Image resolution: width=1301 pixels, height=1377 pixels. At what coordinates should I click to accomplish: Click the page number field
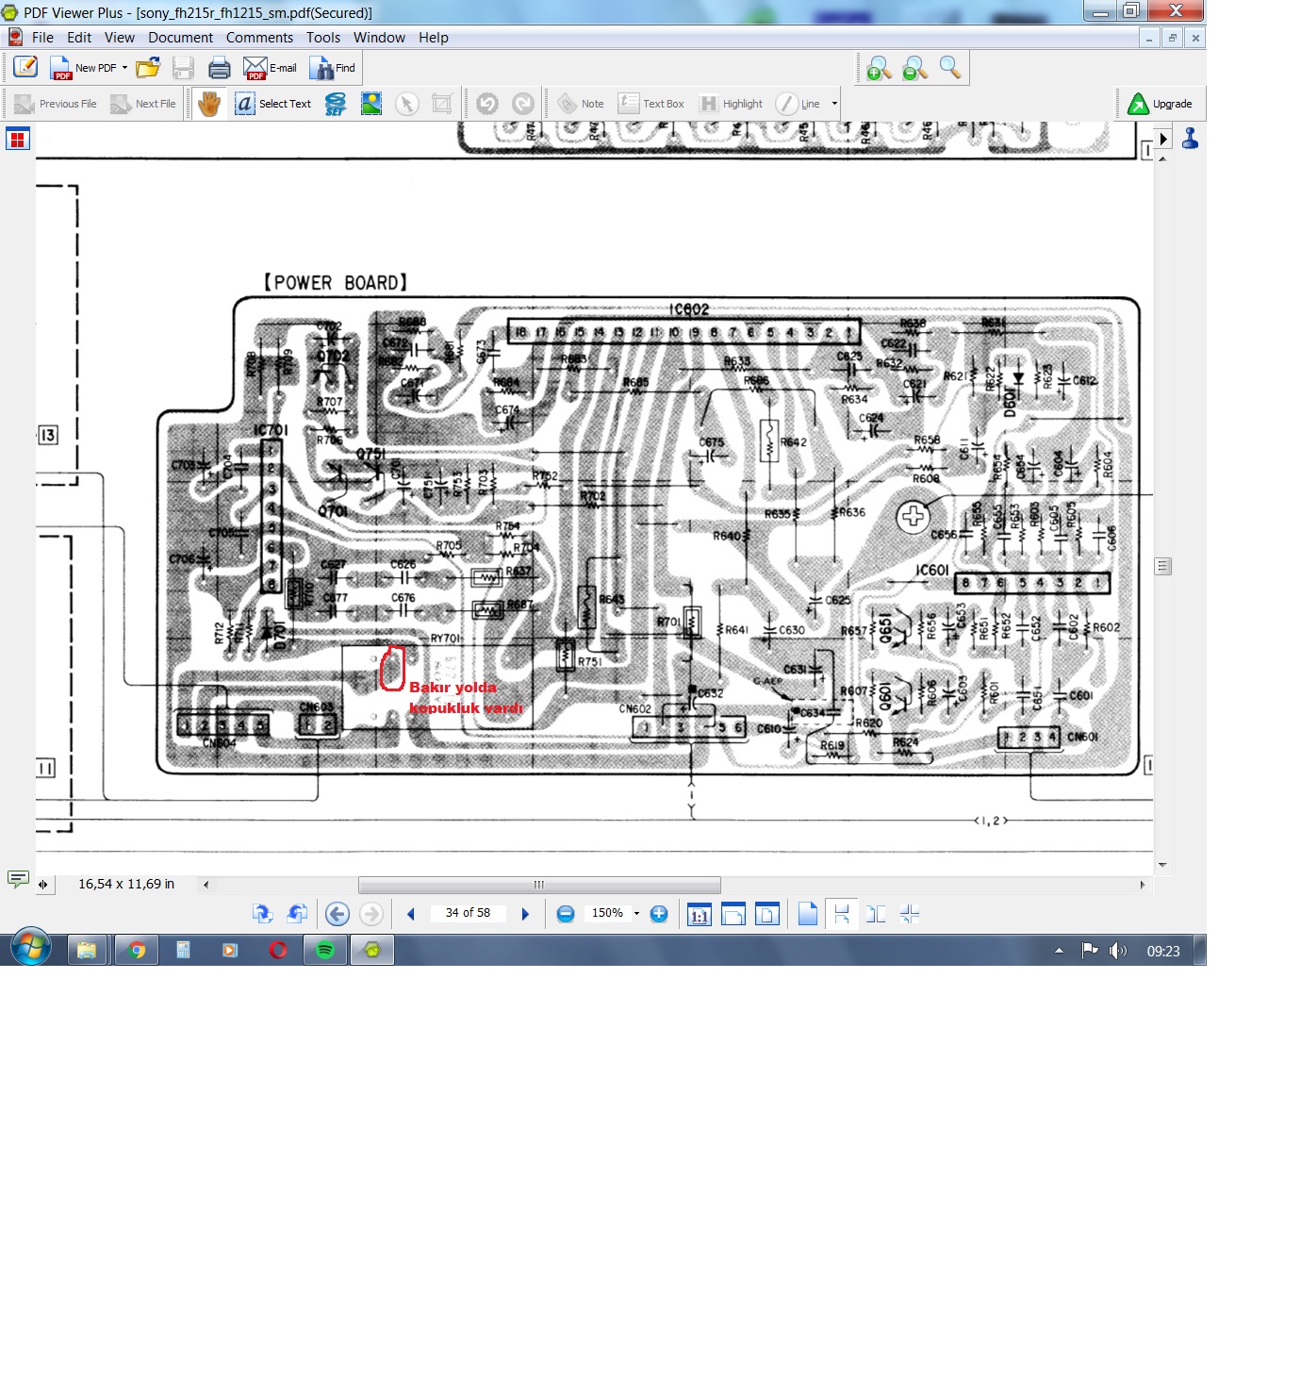pos(468,913)
